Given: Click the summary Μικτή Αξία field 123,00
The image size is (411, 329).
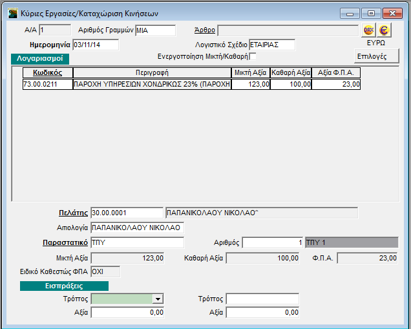Looking at the screenshot, I should [x=127, y=258].
